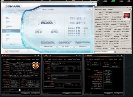Open the FurMark desktop shortcut
Image resolution: width=133 pixels, height=97 pixels.
[105, 1]
